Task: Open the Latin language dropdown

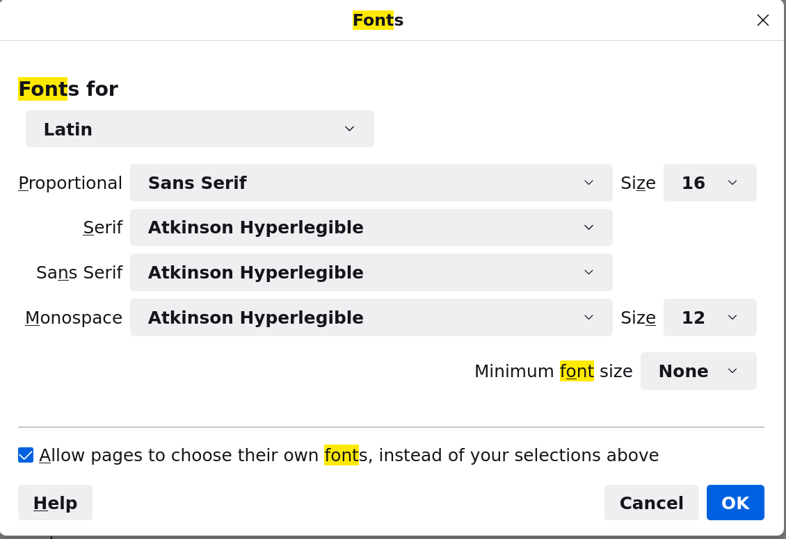Action: (200, 129)
